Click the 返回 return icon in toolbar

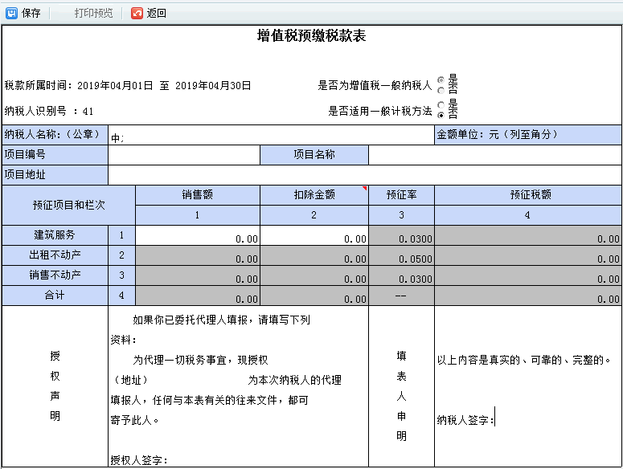(137, 13)
